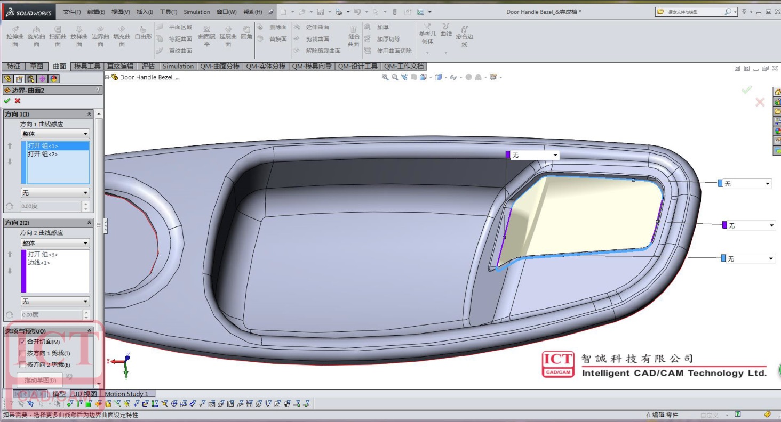This screenshot has width=781, height=422.
Task: Click the 缝合曲面 knit surface tool
Action: [x=353, y=35]
